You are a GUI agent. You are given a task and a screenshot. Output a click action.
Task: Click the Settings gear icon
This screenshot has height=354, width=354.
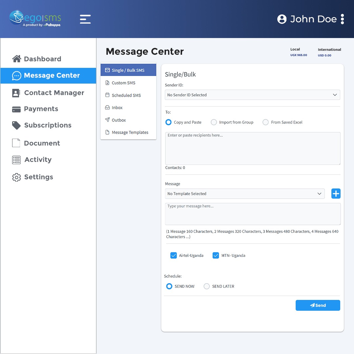pos(16,177)
